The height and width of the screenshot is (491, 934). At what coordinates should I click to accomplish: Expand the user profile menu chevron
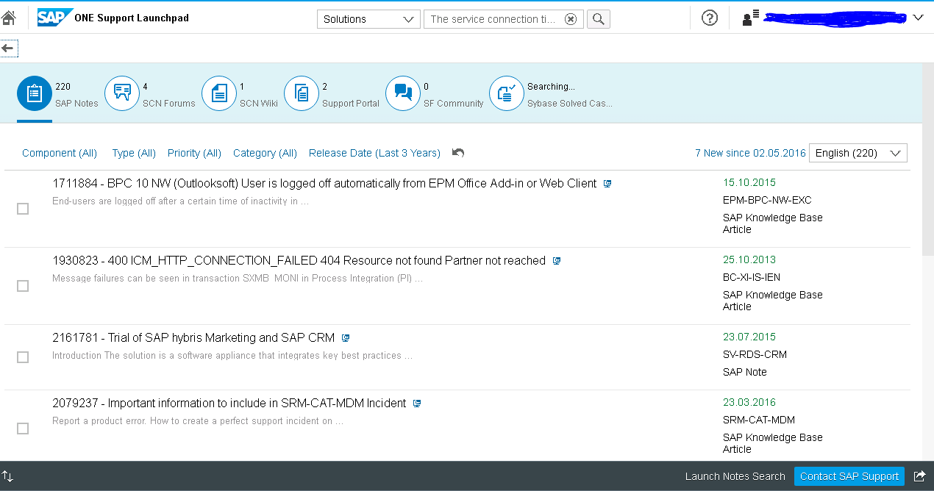click(918, 18)
